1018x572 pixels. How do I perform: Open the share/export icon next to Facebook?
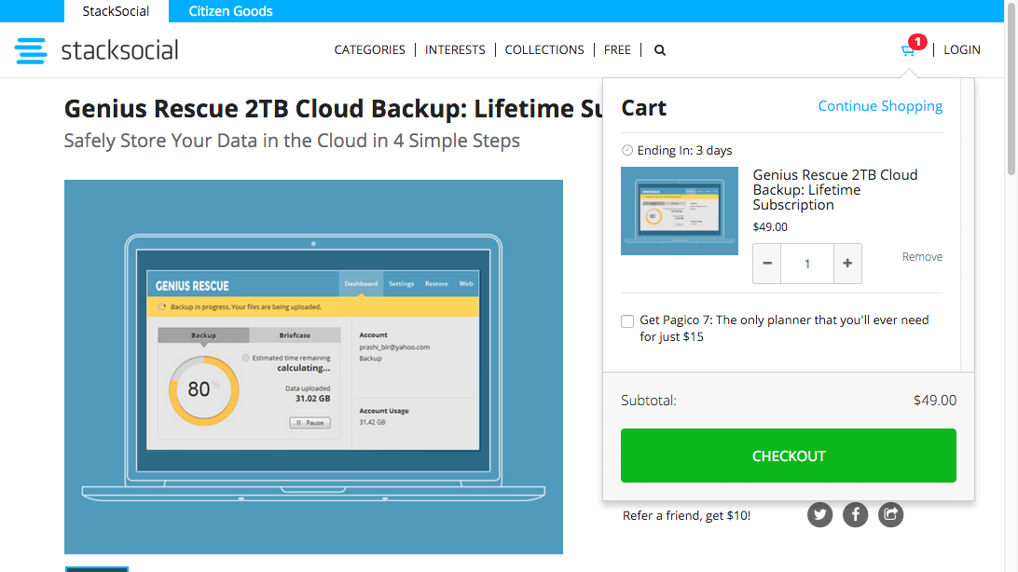(x=890, y=514)
